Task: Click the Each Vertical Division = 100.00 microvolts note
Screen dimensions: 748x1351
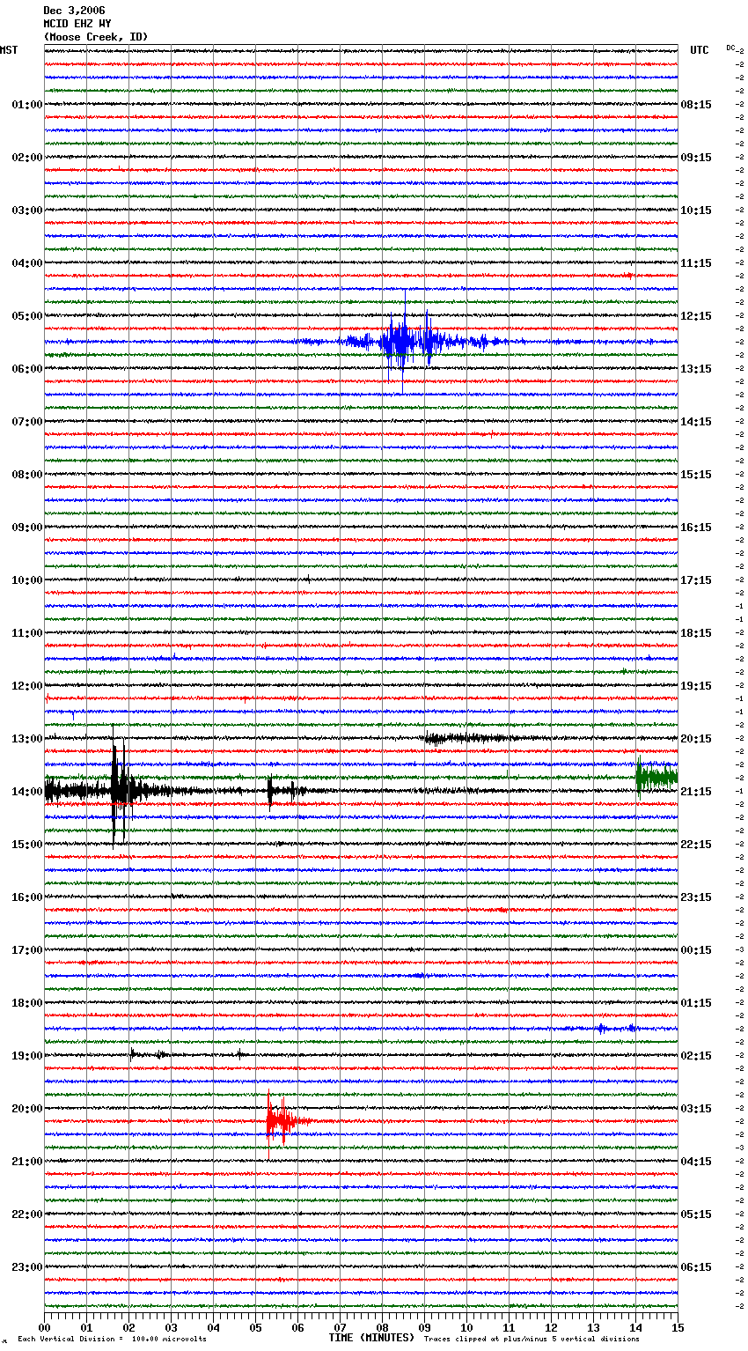Action: [112, 1339]
